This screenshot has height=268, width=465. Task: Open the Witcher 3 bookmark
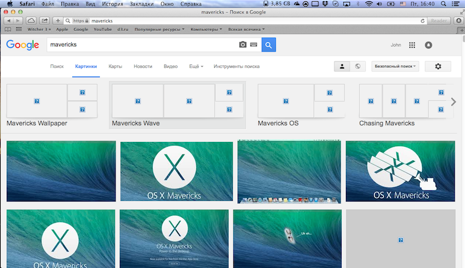point(39,29)
